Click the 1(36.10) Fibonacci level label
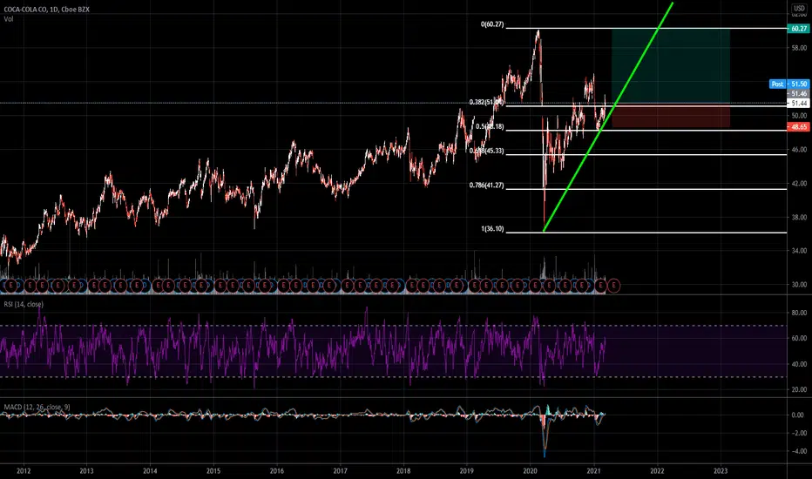The image size is (812, 479). (492, 229)
